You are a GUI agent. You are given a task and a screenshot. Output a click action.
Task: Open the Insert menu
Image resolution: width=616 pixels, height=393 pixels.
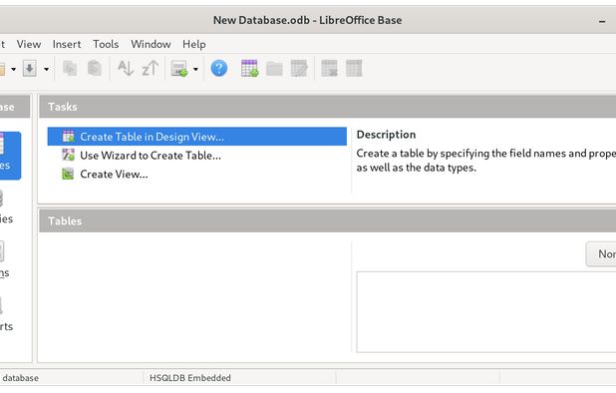pos(67,44)
